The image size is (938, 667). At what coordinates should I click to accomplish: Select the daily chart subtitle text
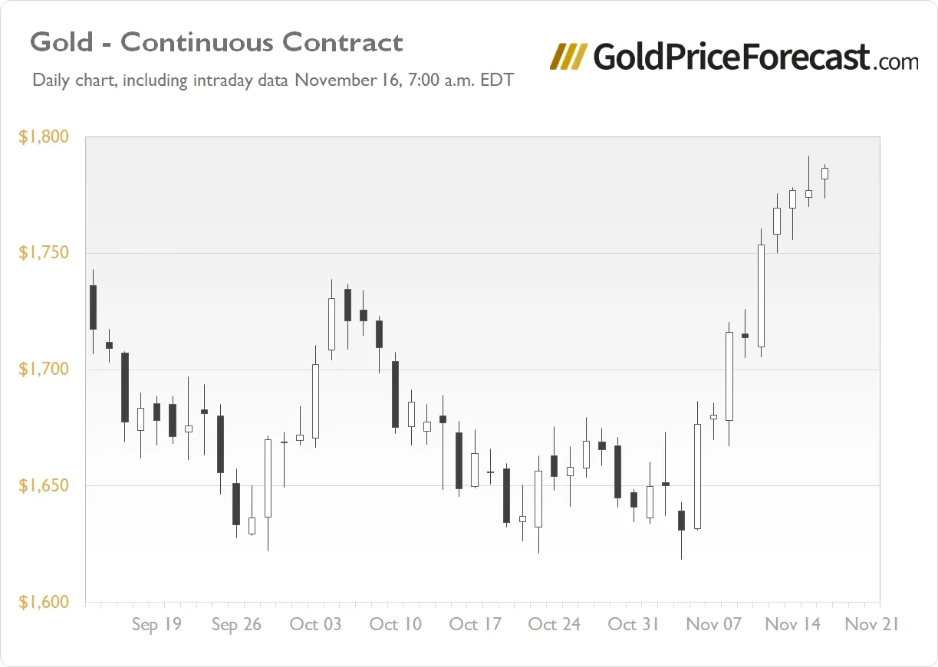[272, 80]
